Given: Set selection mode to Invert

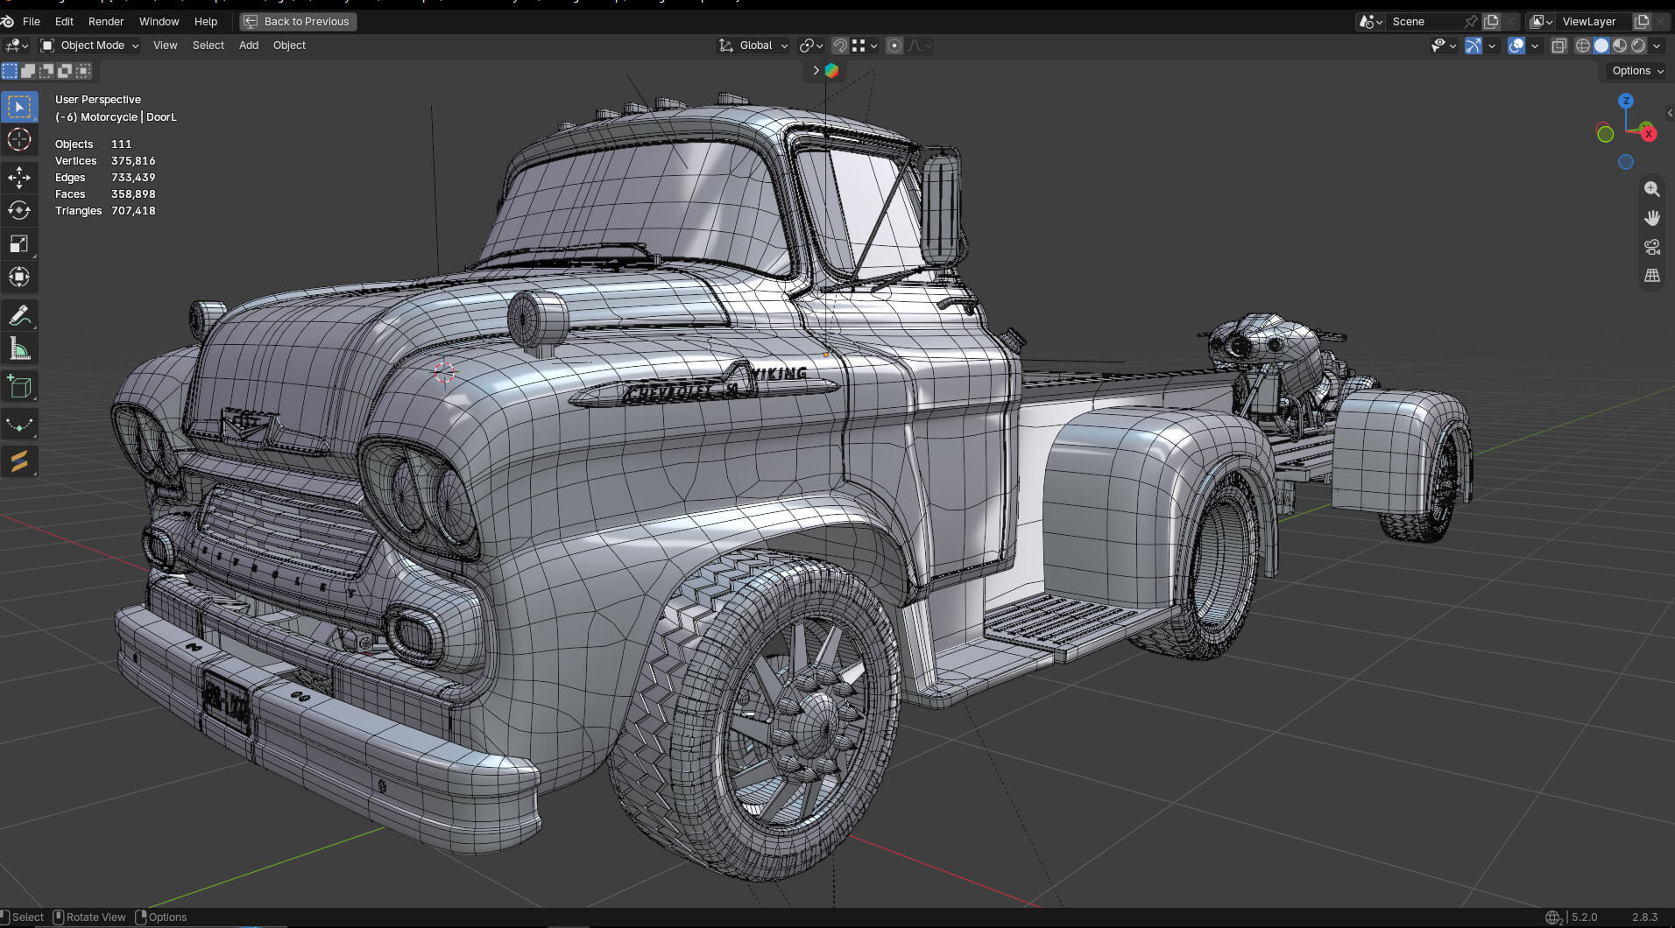Looking at the screenshot, I should (x=65, y=71).
